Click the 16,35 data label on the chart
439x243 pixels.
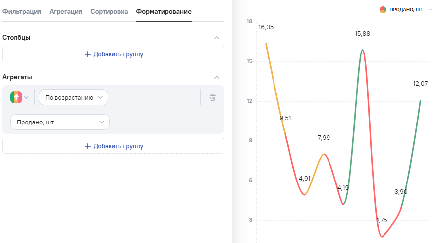[x=266, y=27]
